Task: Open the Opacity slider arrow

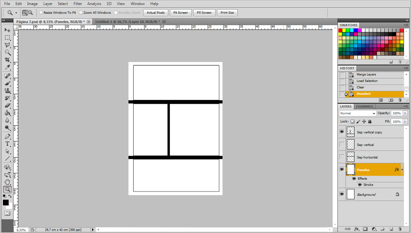Action: (x=405, y=113)
